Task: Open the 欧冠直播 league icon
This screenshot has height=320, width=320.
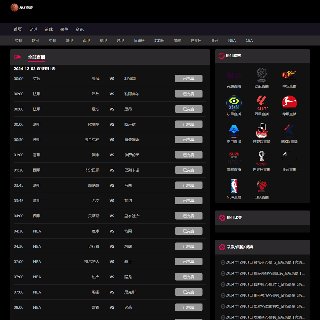Action: pyautogui.click(x=262, y=75)
